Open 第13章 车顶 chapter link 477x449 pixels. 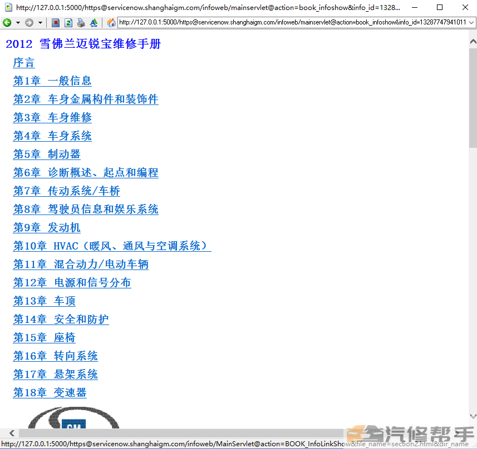coord(45,301)
